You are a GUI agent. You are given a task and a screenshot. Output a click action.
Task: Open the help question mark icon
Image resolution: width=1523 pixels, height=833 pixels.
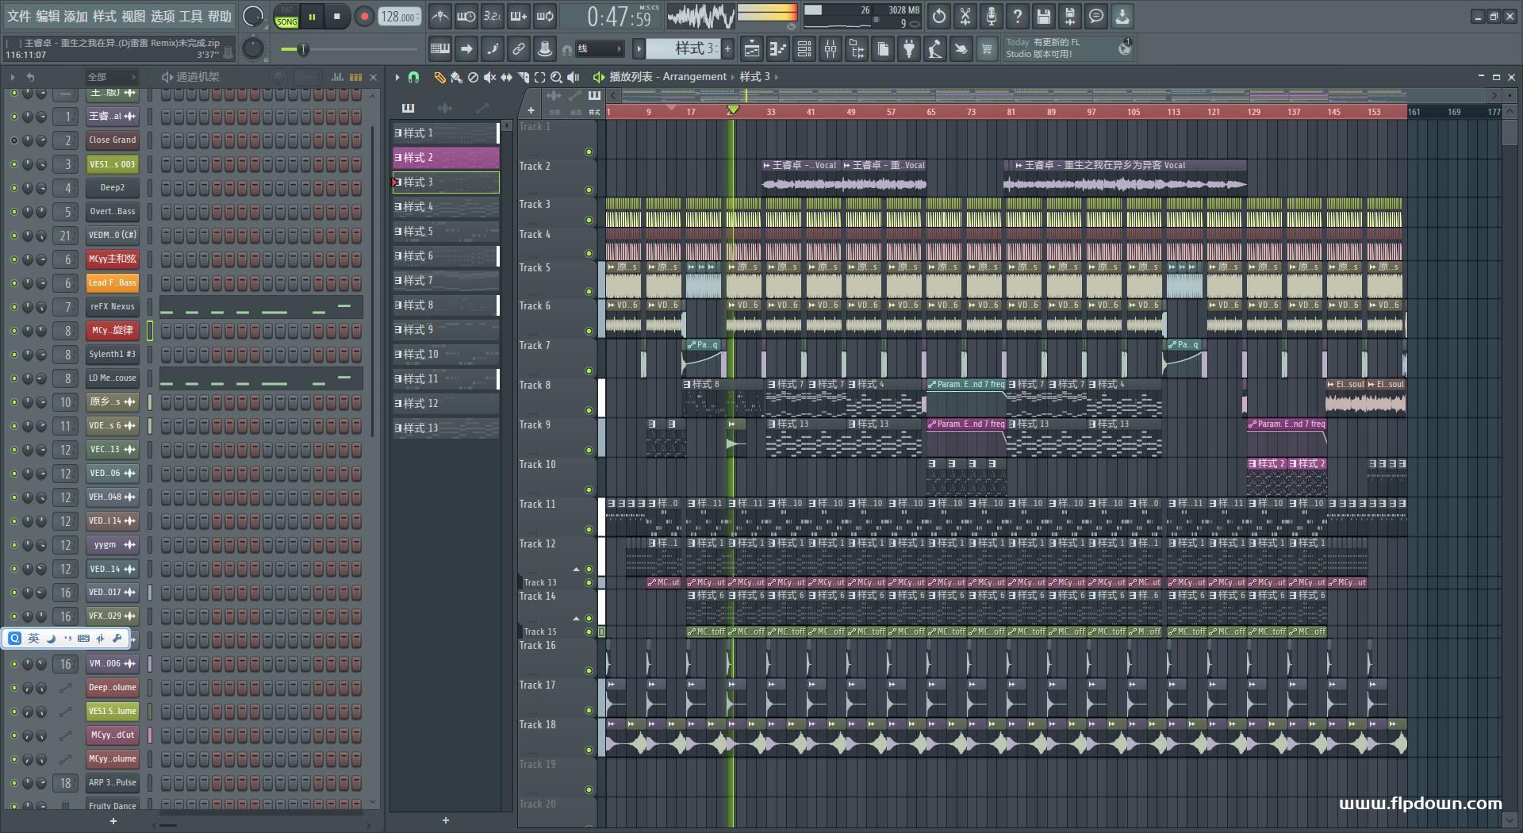point(1017,16)
